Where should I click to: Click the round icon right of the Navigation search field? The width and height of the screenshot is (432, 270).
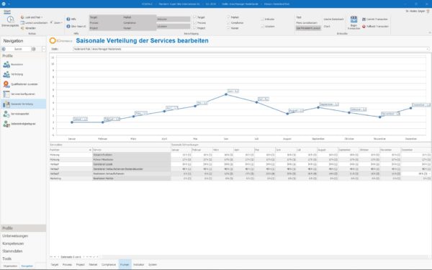pos(34,49)
